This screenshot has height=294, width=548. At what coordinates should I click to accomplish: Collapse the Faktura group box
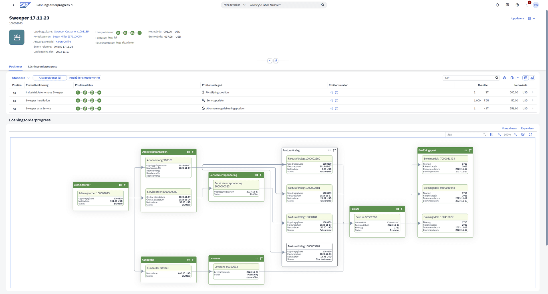402,209
